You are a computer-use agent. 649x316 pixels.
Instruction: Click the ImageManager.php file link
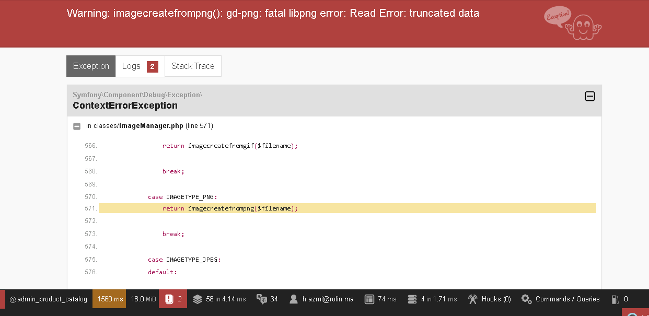pyautogui.click(x=150, y=126)
